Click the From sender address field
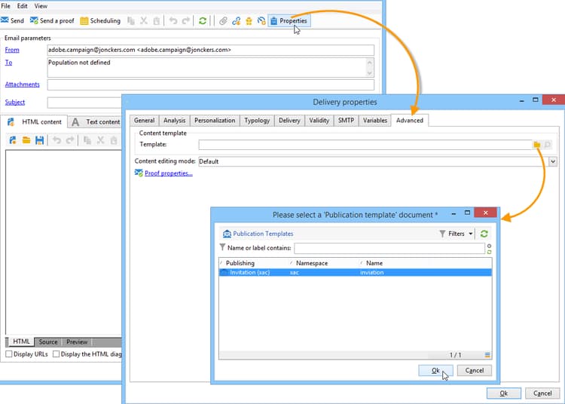Image resolution: width=565 pixels, height=404 pixels. pyautogui.click(x=210, y=50)
